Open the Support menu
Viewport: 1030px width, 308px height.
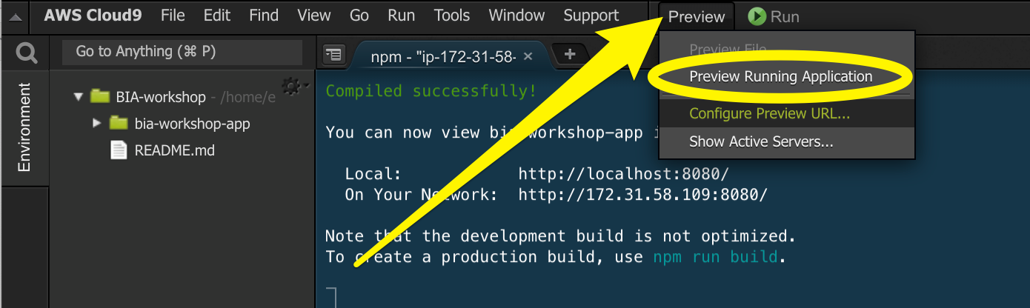click(x=591, y=16)
